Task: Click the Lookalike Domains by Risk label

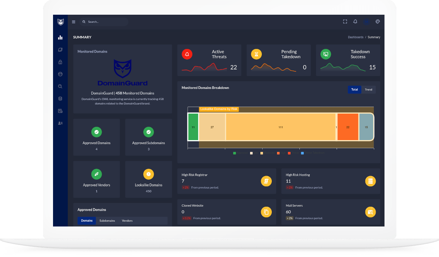Action: (x=219, y=109)
